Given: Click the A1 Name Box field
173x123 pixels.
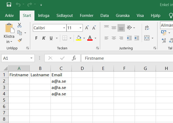Looking at the screenshot, I should [x=18, y=58].
